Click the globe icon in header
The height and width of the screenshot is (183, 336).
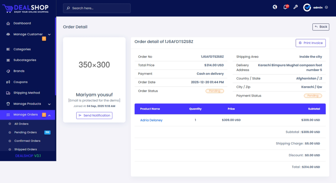(x=275, y=7)
